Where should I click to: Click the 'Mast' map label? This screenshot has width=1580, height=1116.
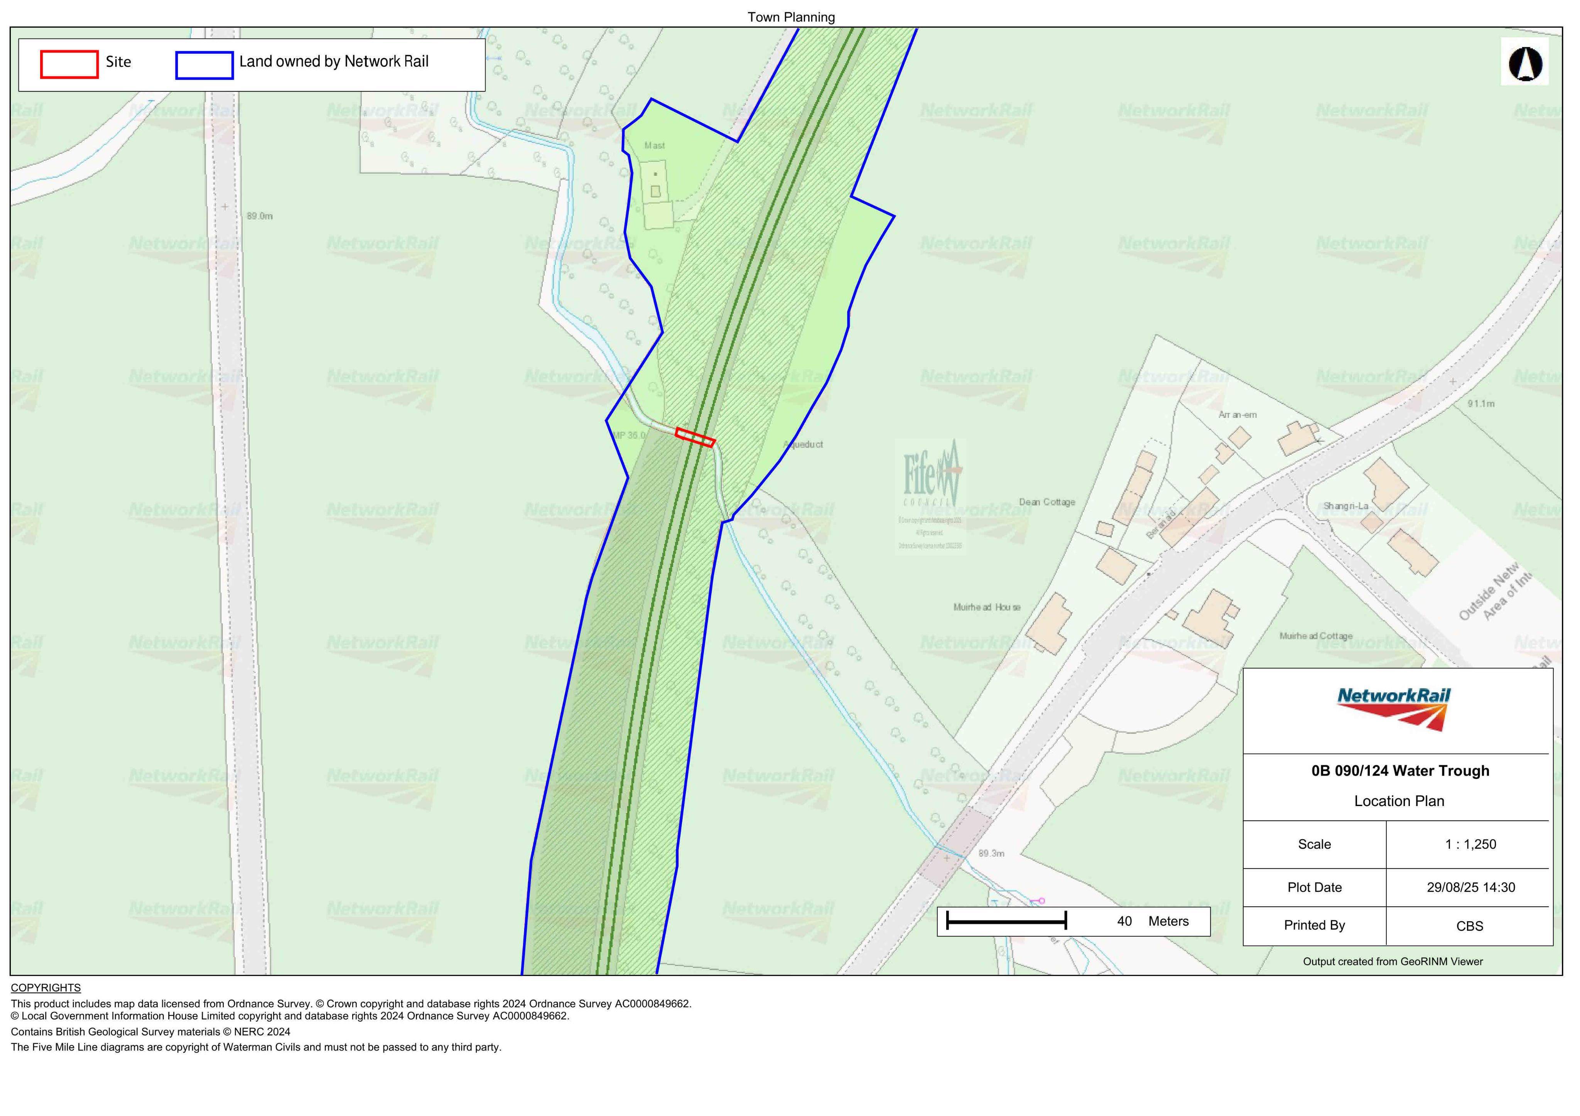(x=655, y=146)
